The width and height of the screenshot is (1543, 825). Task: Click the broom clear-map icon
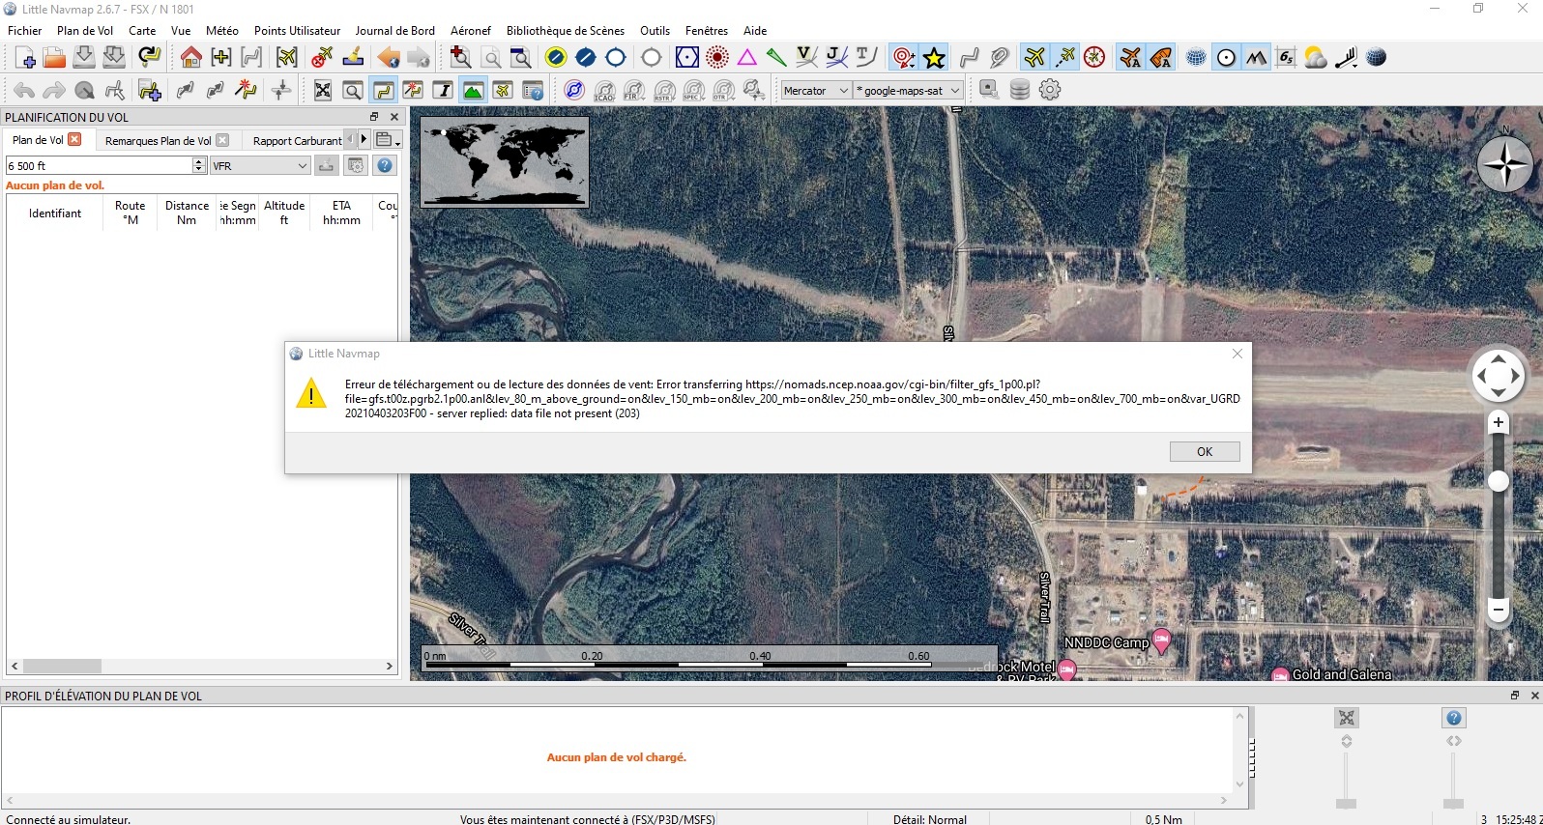point(353,58)
